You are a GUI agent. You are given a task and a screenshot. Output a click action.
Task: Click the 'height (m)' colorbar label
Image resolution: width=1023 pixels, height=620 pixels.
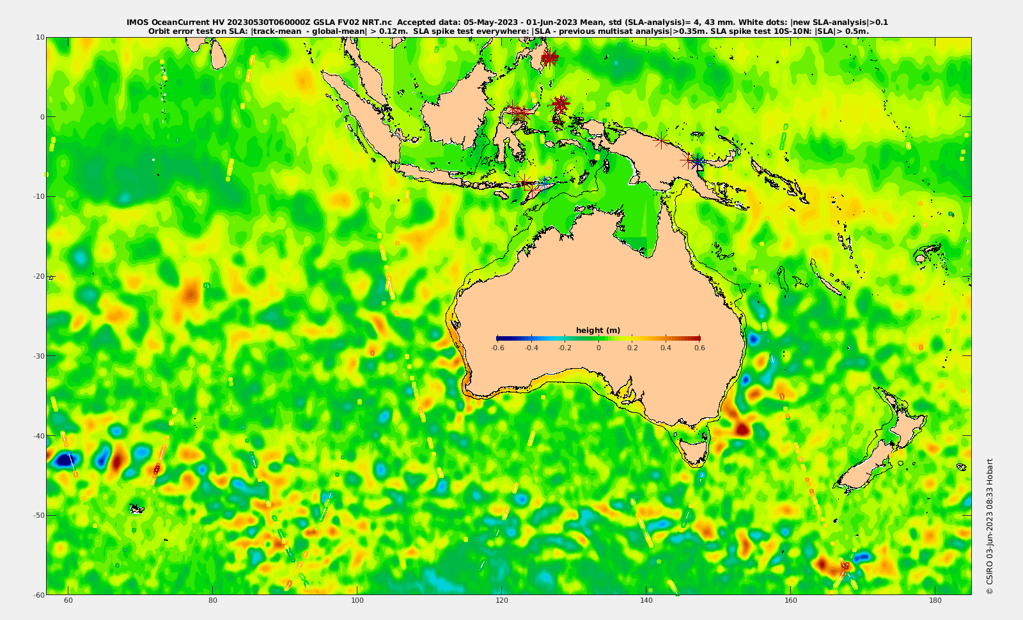[x=598, y=330]
